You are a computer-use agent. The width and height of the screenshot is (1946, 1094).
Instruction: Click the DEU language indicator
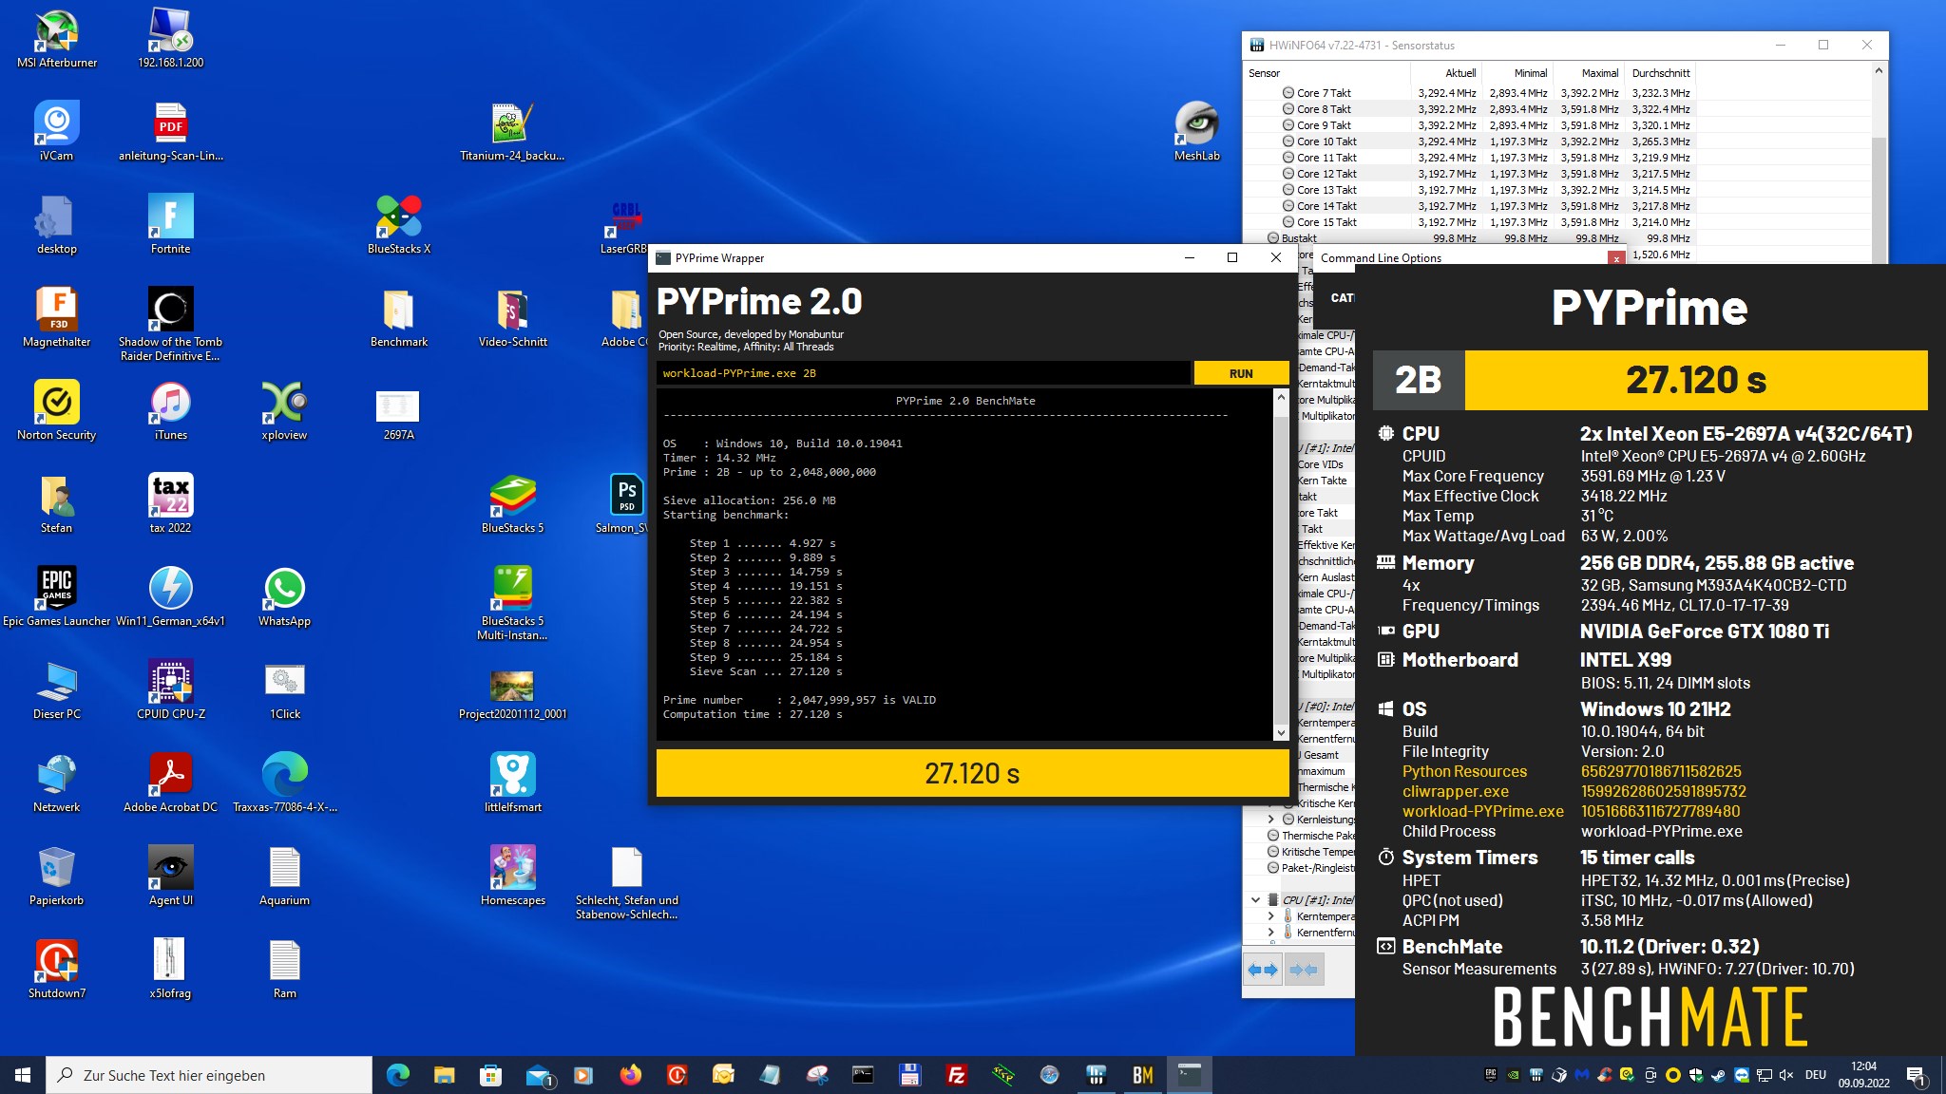[1816, 1075]
